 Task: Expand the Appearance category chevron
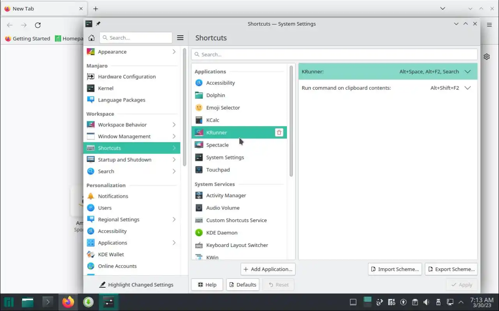pos(174,52)
